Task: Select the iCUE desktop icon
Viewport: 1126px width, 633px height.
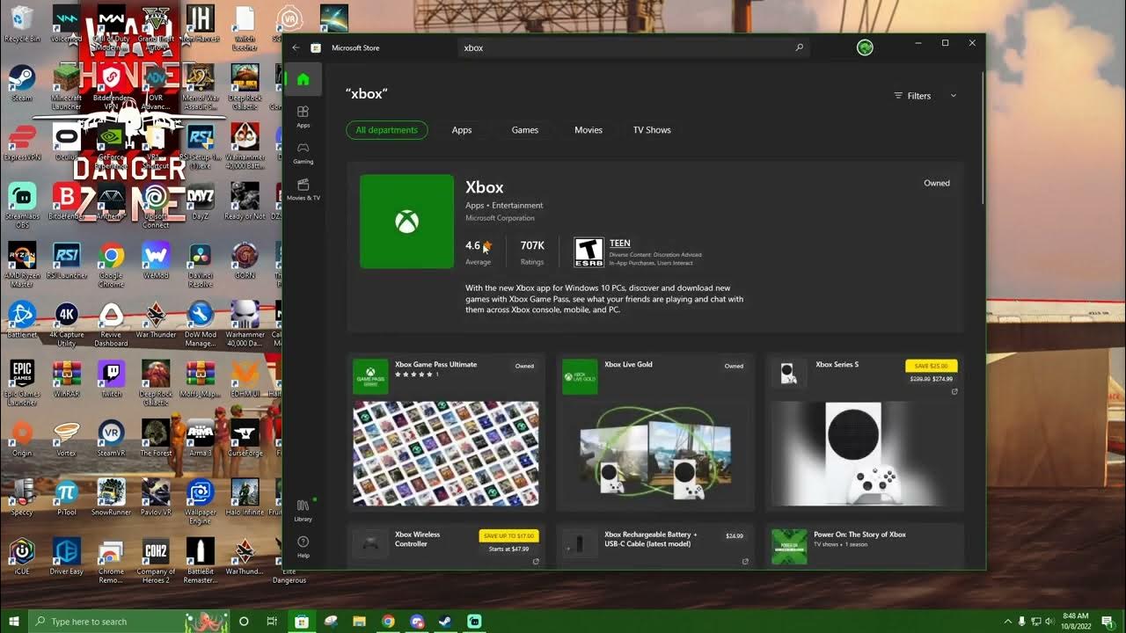Action: click(22, 557)
